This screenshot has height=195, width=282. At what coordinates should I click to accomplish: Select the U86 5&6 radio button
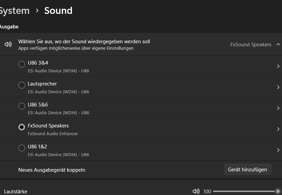click(22, 106)
